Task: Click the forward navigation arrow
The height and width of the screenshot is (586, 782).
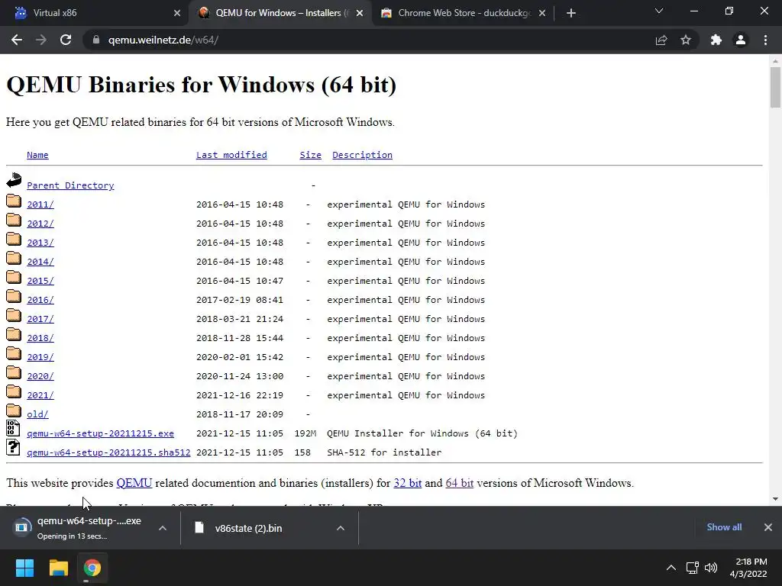Action: coord(41,40)
